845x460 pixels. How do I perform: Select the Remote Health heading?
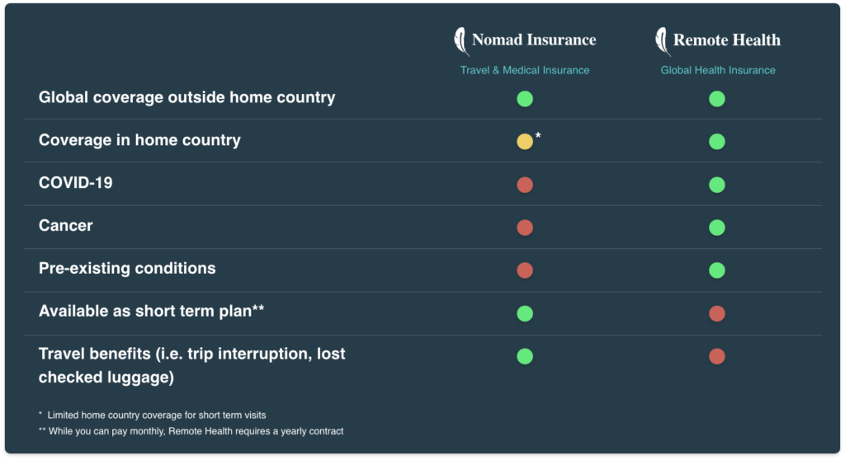(x=726, y=40)
